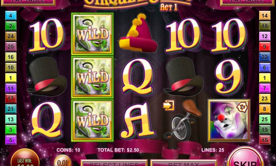Select the jester hat symbol on reel three
The width and height of the screenshot is (276, 166).
pyautogui.click(x=138, y=33)
